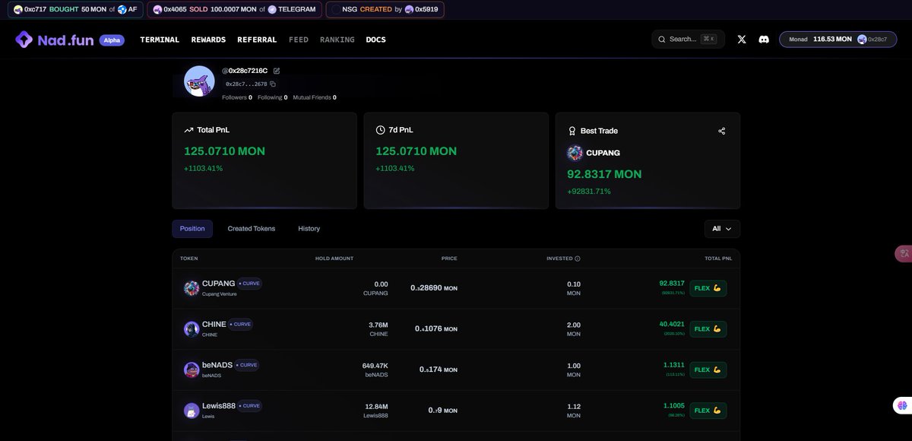912x441 pixels.
Task: Click the NSG CREATED ticker item
Action: point(385,10)
